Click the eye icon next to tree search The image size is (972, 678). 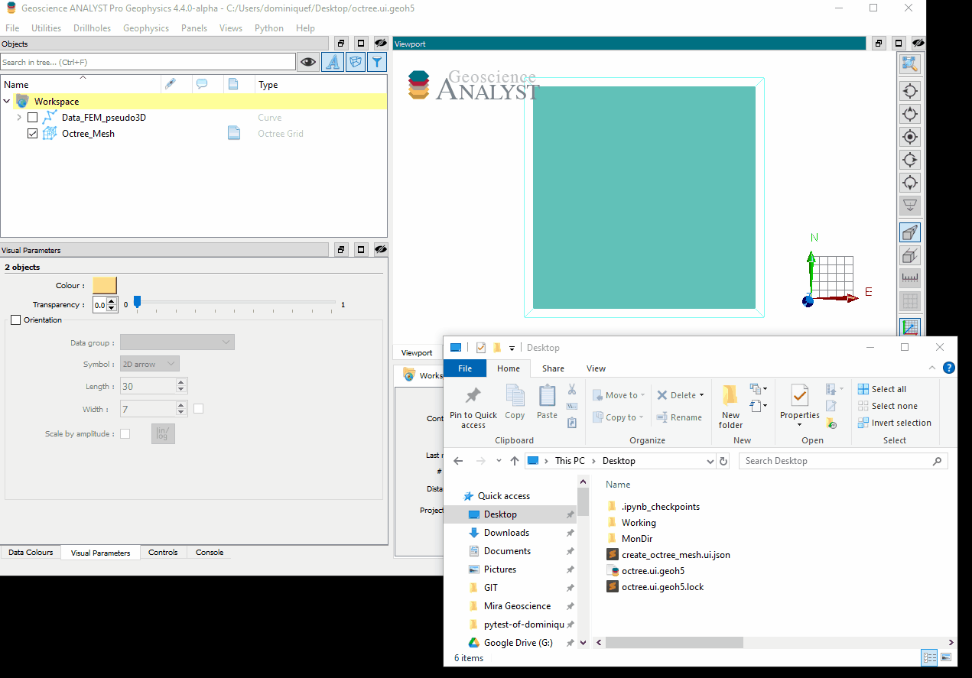click(x=307, y=63)
